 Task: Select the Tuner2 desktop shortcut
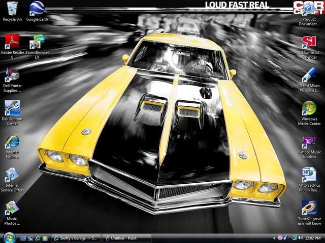309,208
